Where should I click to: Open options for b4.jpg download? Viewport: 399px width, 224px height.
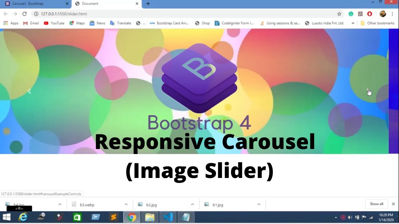(x=60, y=204)
